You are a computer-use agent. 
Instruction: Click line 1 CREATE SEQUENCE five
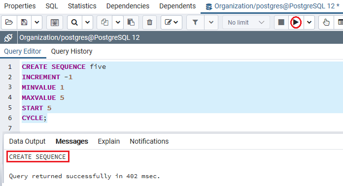coord(64,67)
